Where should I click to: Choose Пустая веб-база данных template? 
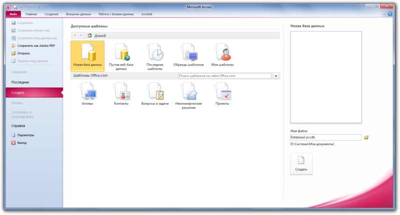point(121,56)
